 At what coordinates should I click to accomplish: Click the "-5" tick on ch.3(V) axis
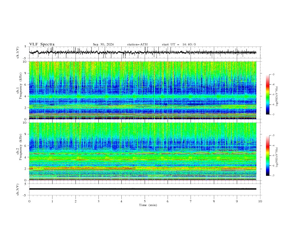pyautogui.click(x=25, y=195)
